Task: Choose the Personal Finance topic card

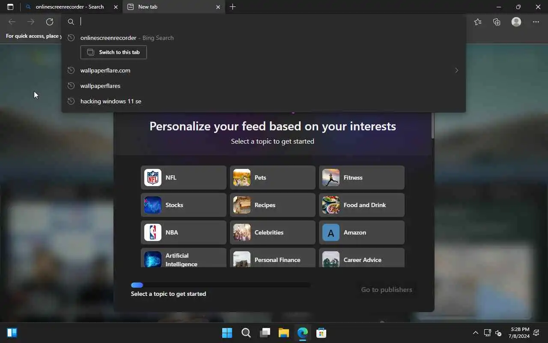Action: tap(273, 258)
